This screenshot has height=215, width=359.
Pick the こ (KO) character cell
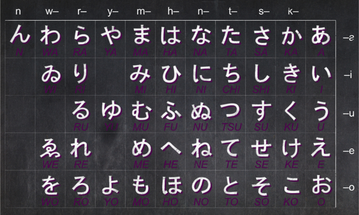[x=291, y=189]
